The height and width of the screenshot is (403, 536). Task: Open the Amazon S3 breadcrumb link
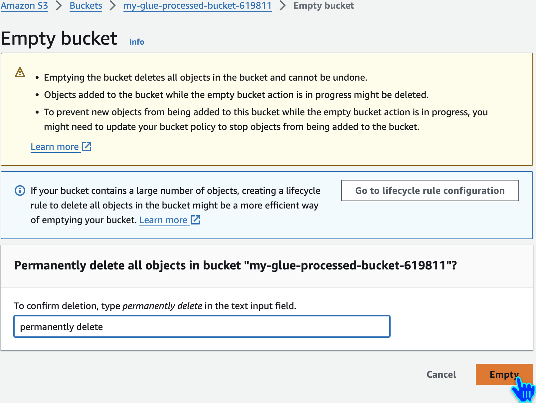(x=24, y=6)
